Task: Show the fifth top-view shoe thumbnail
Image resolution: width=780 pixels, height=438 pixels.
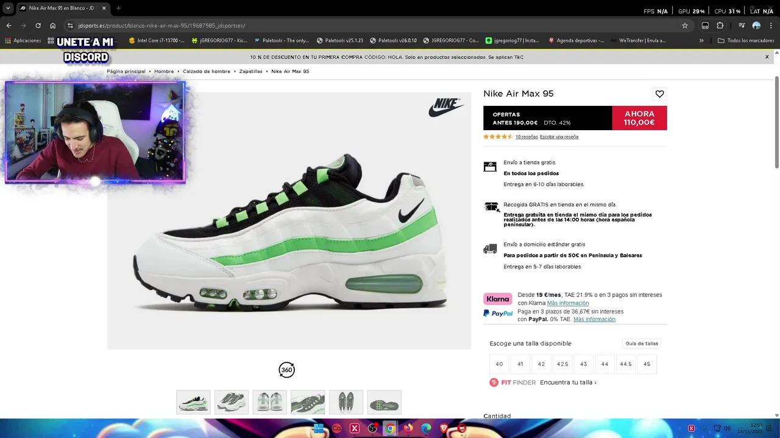Action: (x=346, y=402)
